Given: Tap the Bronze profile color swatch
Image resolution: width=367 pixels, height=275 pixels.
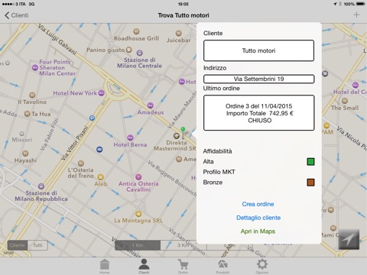Looking at the screenshot, I should 310,183.
